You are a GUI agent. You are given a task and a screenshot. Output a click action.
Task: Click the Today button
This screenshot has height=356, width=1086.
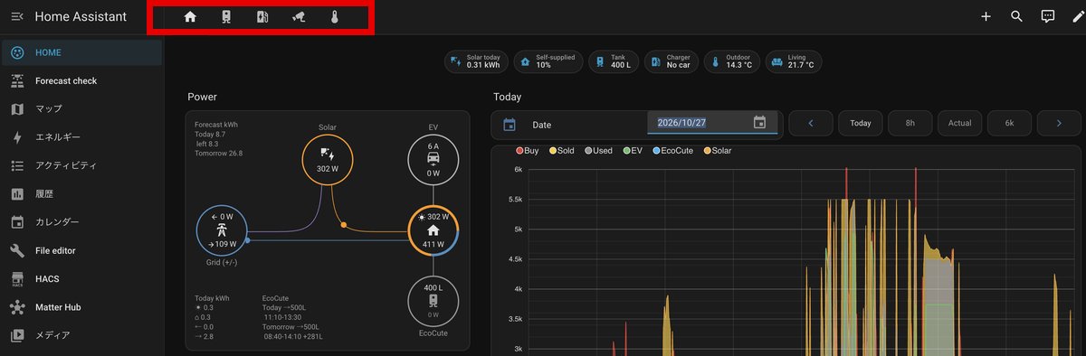(860, 123)
